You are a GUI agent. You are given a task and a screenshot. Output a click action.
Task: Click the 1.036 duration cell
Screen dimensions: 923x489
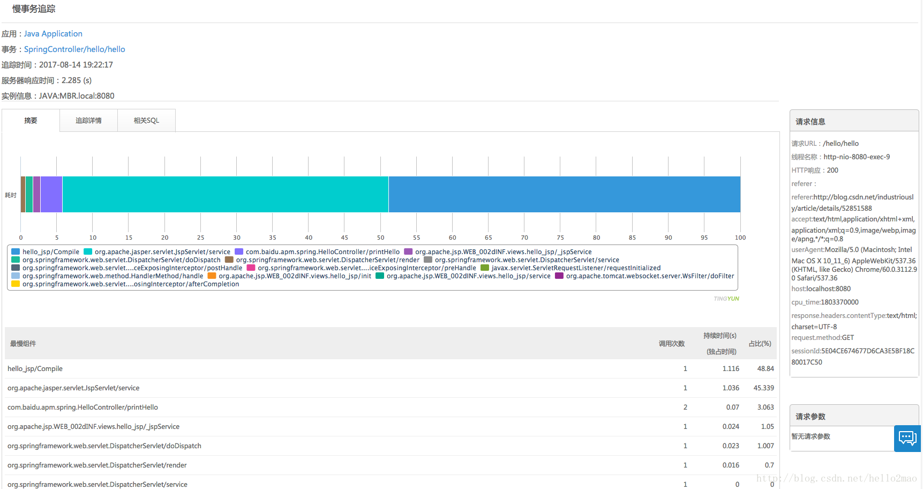coord(731,388)
